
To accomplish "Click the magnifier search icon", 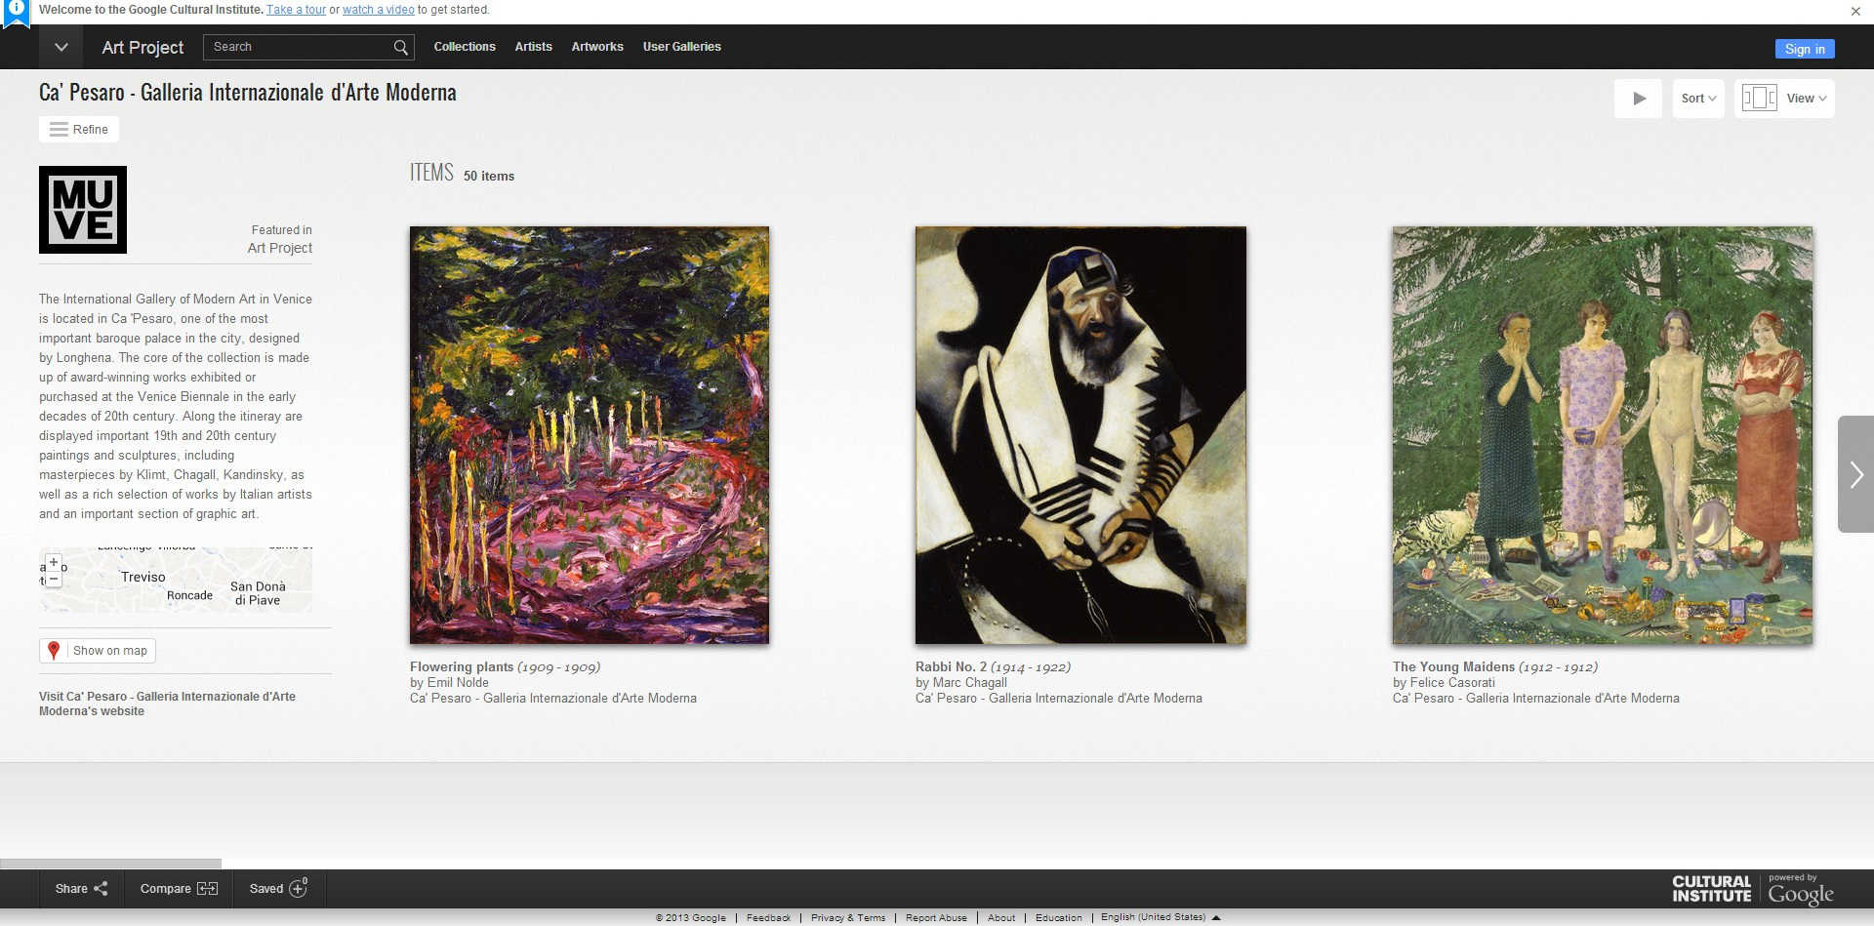I will click(401, 47).
